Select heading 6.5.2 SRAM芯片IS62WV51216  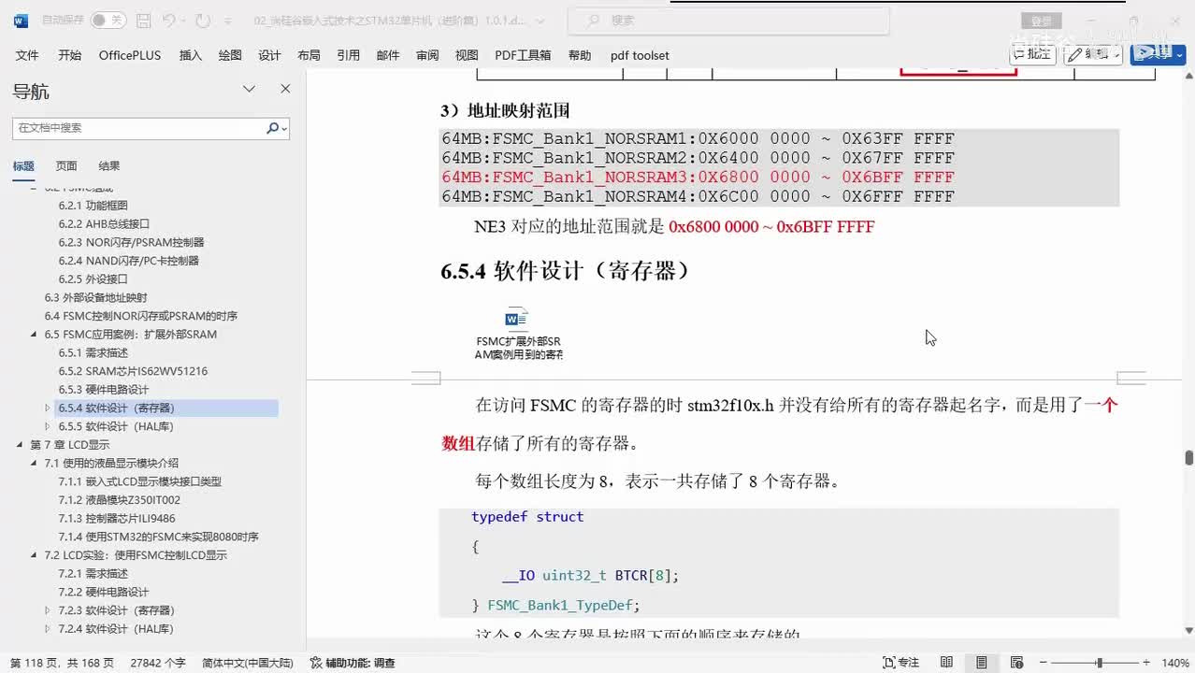point(133,371)
